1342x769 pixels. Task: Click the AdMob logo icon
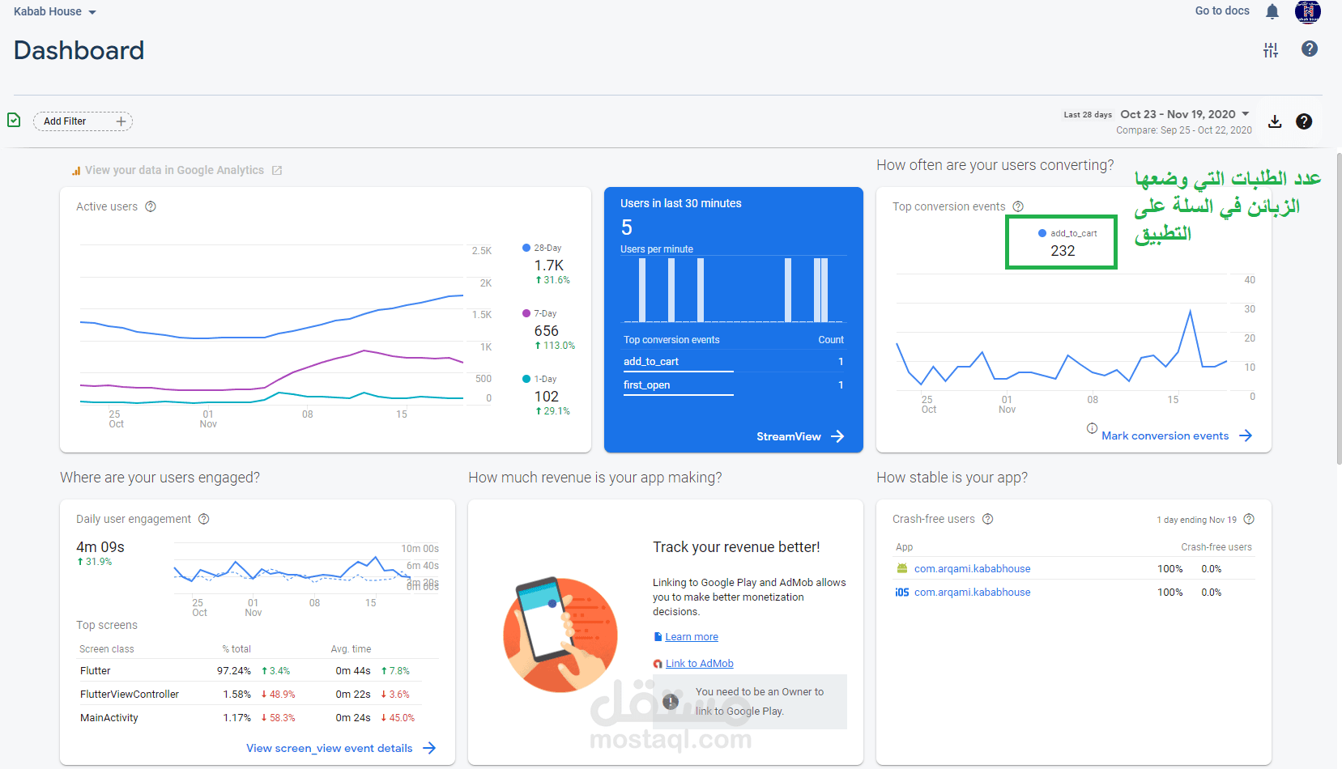658,664
